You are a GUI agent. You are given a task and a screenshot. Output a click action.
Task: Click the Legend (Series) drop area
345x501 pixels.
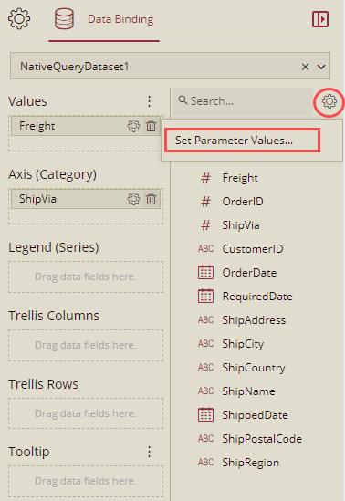[86, 277]
